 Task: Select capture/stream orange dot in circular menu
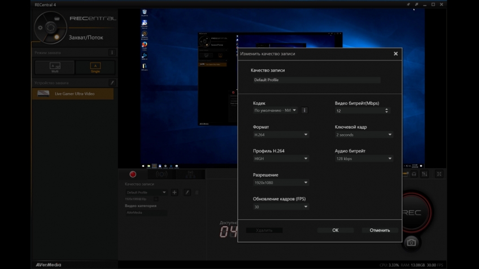point(56,37)
